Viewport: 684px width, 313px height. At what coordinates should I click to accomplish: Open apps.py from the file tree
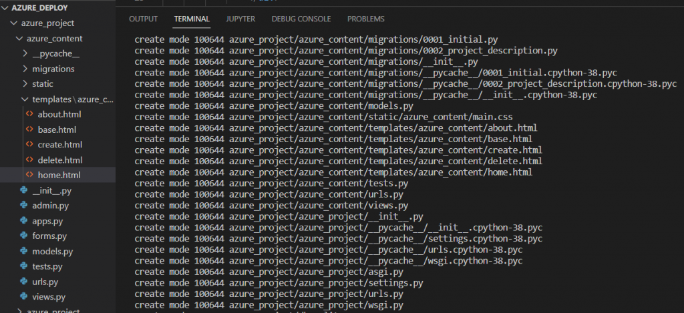click(x=47, y=221)
